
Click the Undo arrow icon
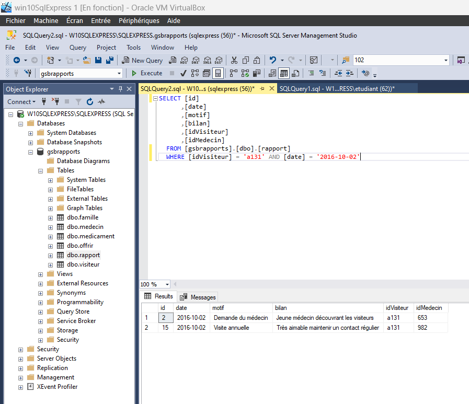click(x=273, y=60)
